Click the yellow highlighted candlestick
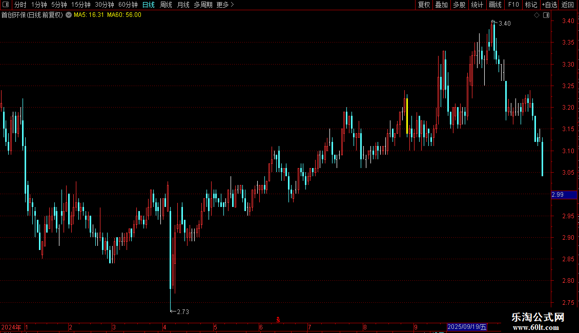This screenshot has width=579, height=333. pos(407,116)
